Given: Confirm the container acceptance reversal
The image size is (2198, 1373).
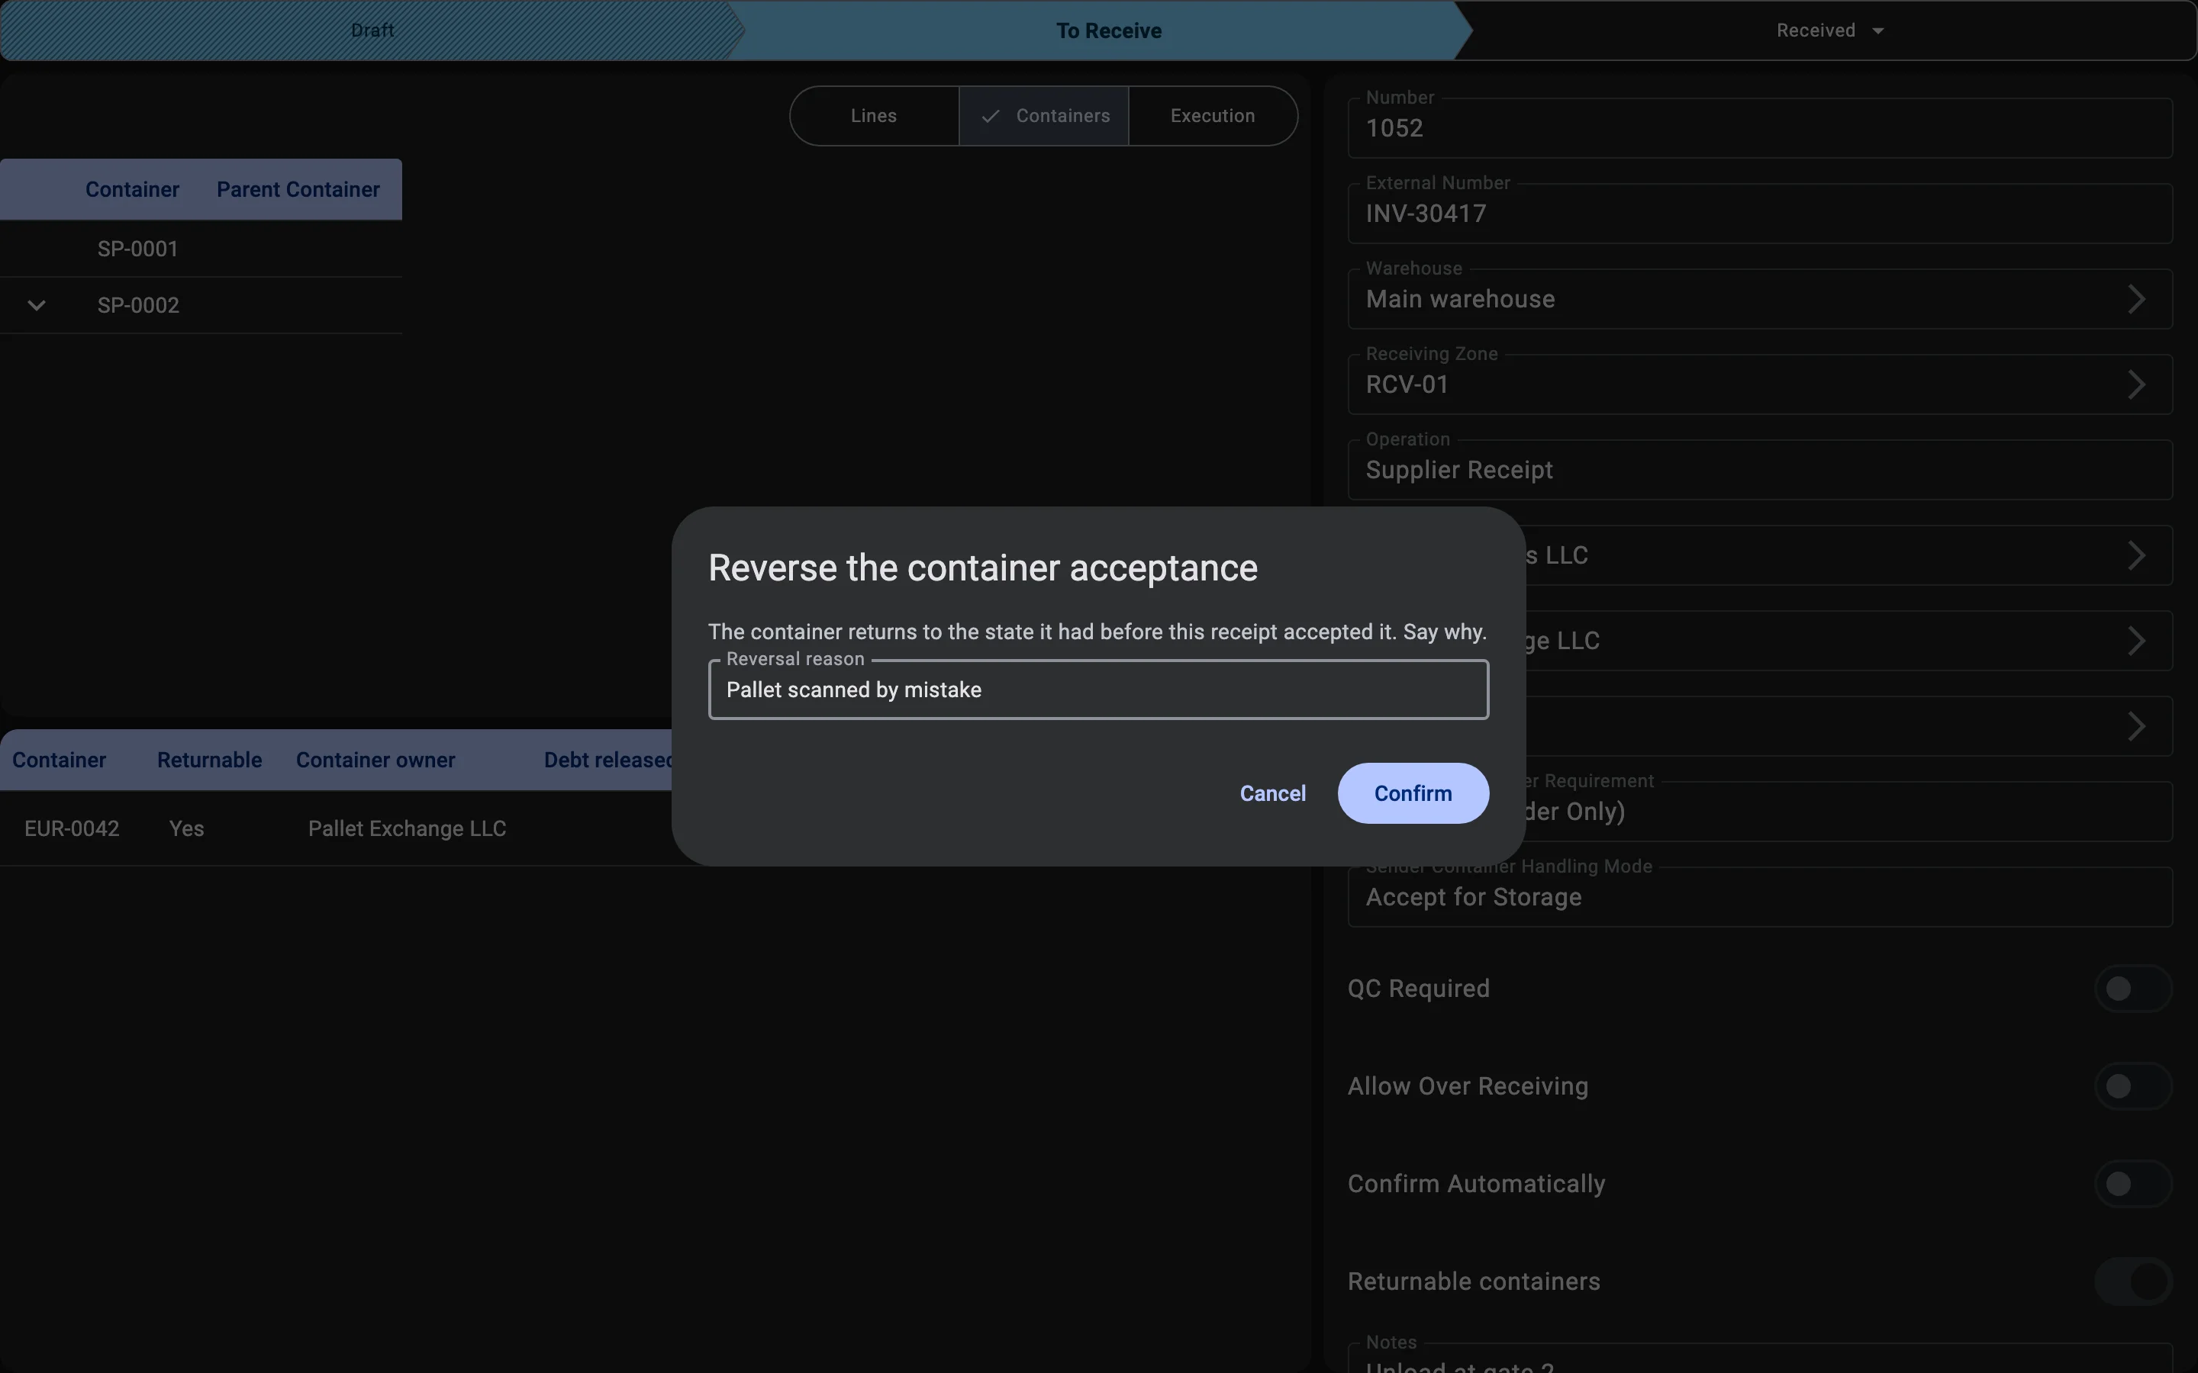Looking at the screenshot, I should tap(1413, 793).
